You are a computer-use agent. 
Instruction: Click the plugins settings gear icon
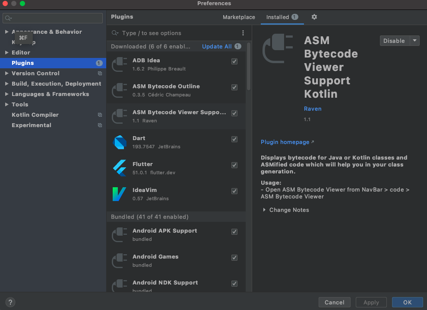point(314,17)
